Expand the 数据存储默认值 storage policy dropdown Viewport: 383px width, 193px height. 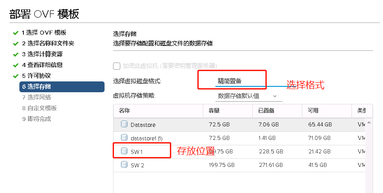pyautogui.click(x=247, y=96)
